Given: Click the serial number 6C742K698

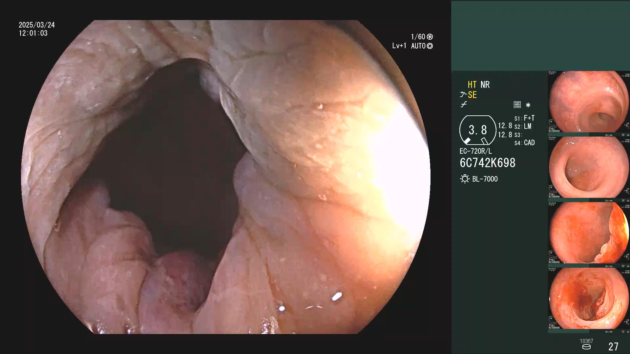Looking at the screenshot, I should [488, 163].
